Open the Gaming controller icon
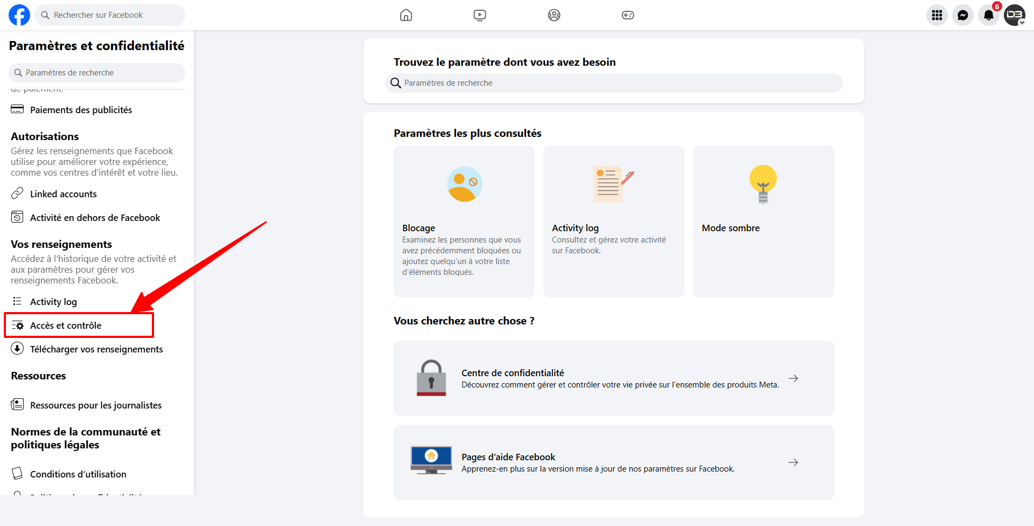Screen dimensions: 1034x526 click(628, 15)
